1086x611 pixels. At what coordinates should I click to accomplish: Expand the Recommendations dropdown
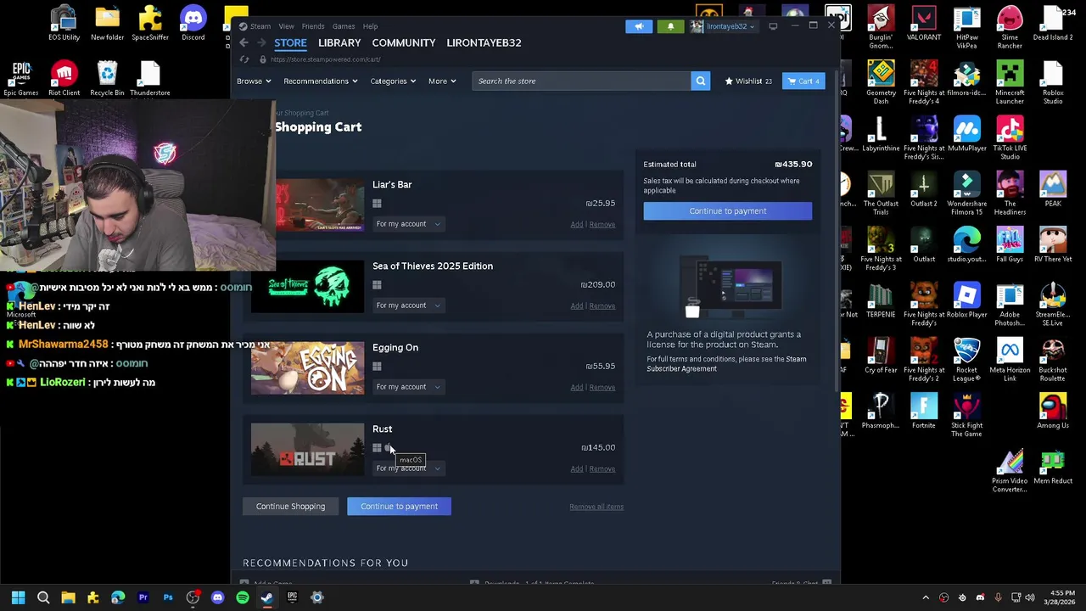click(321, 81)
